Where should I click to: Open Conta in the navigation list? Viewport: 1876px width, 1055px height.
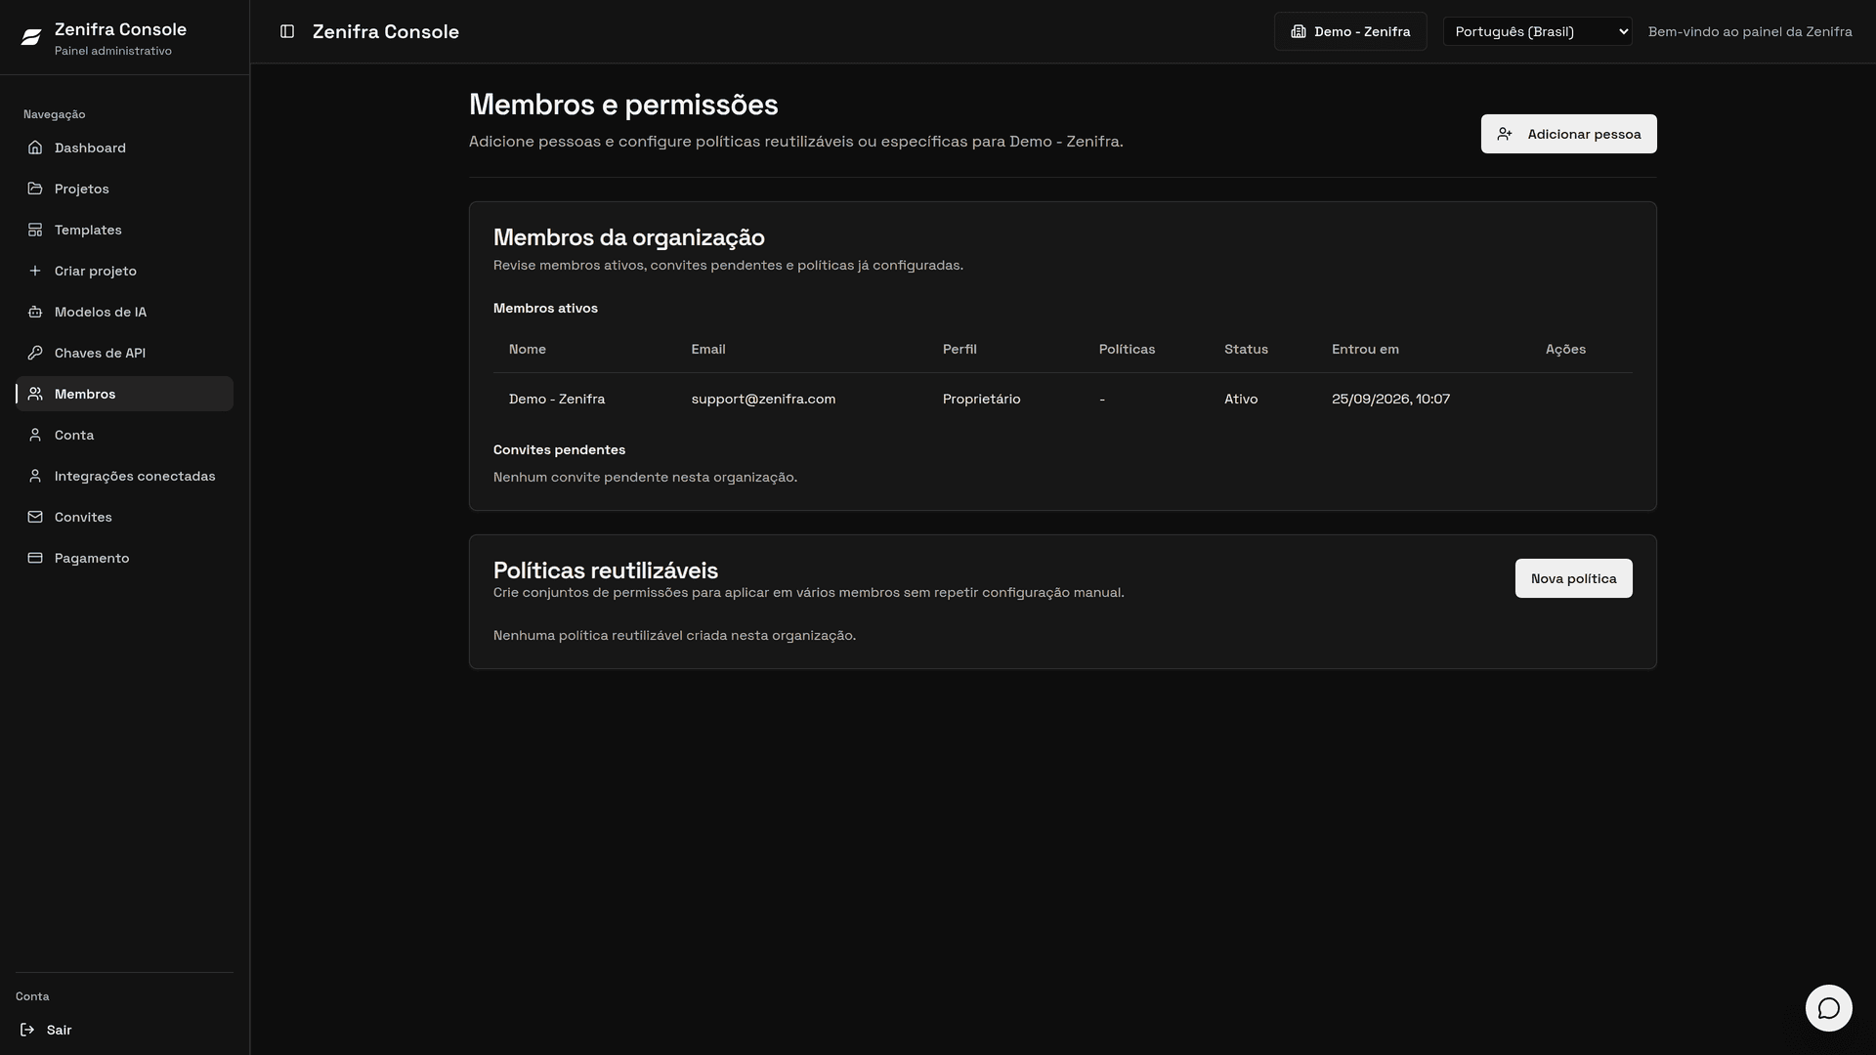124,435
